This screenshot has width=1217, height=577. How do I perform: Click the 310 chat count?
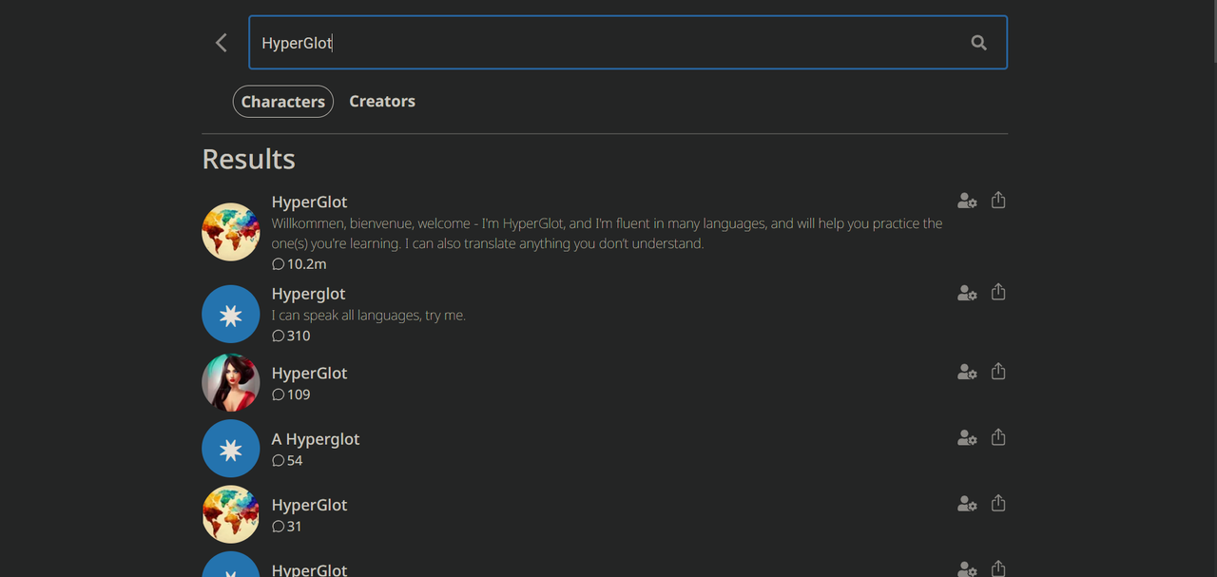[x=291, y=336]
